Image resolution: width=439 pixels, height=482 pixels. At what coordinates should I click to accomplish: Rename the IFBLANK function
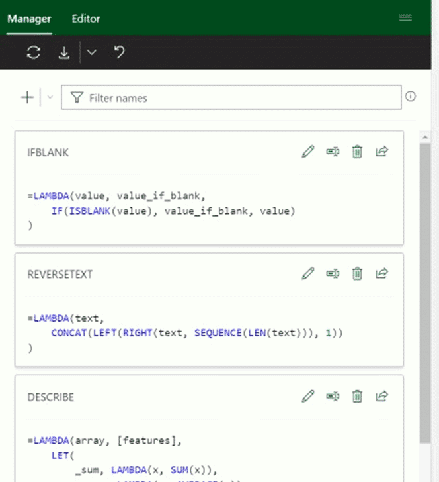(333, 152)
